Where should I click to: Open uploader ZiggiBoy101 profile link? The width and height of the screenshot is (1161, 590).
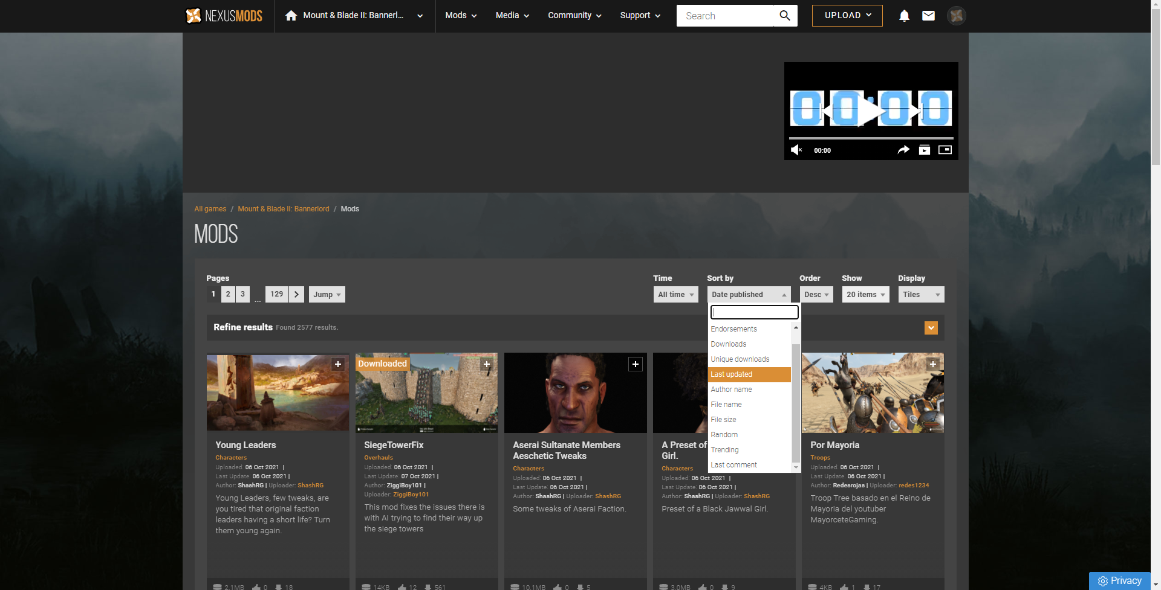[x=411, y=495]
